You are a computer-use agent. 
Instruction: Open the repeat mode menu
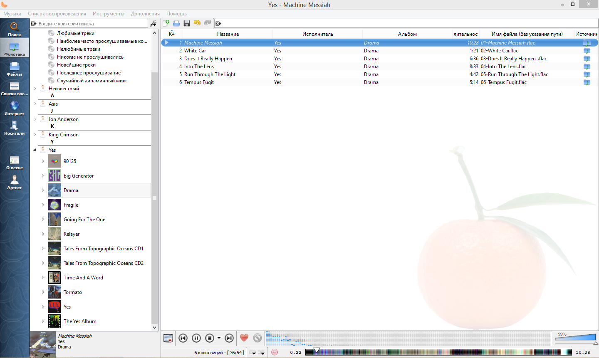pos(253,353)
